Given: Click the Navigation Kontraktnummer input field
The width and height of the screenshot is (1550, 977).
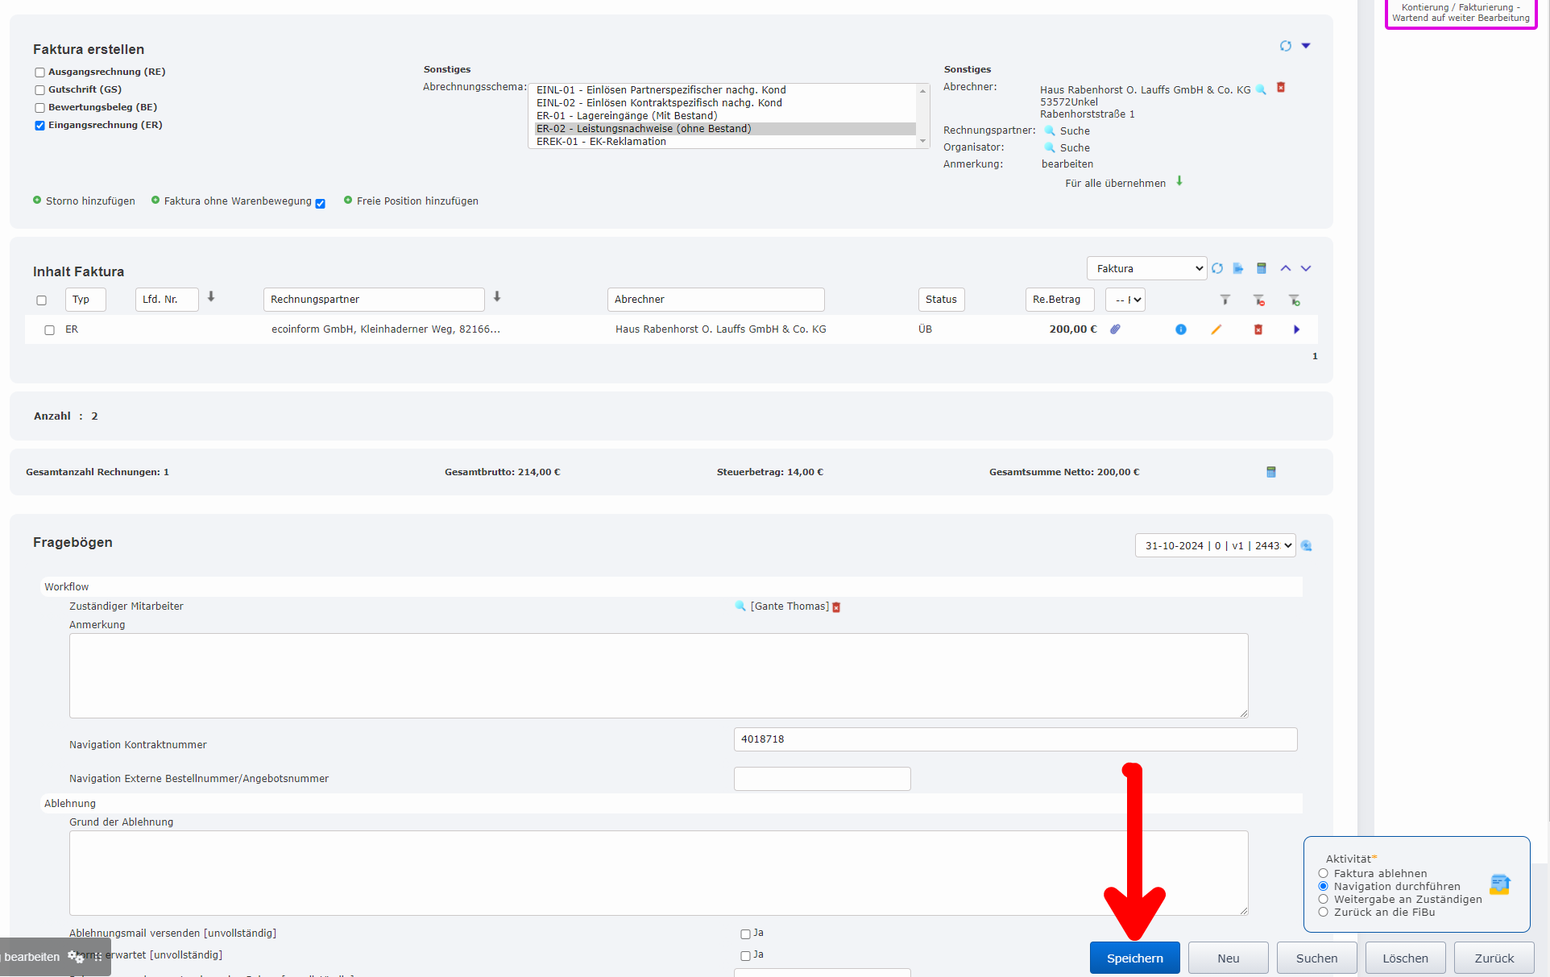Looking at the screenshot, I should coord(1015,739).
